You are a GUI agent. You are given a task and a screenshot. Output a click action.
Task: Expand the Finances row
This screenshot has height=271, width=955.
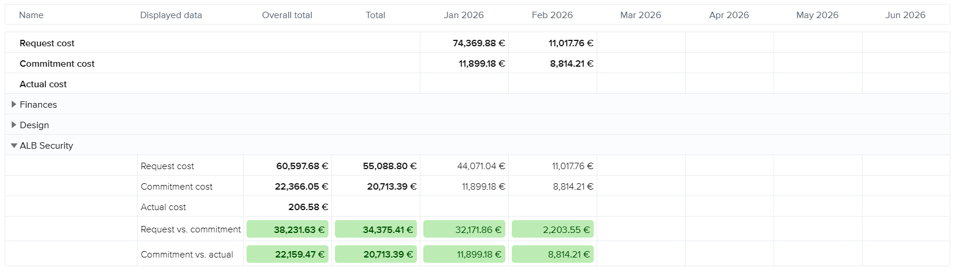coord(14,104)
